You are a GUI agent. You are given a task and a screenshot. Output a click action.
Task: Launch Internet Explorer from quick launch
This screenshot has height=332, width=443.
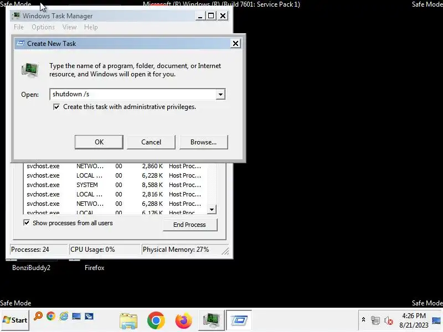click(64, 316)
